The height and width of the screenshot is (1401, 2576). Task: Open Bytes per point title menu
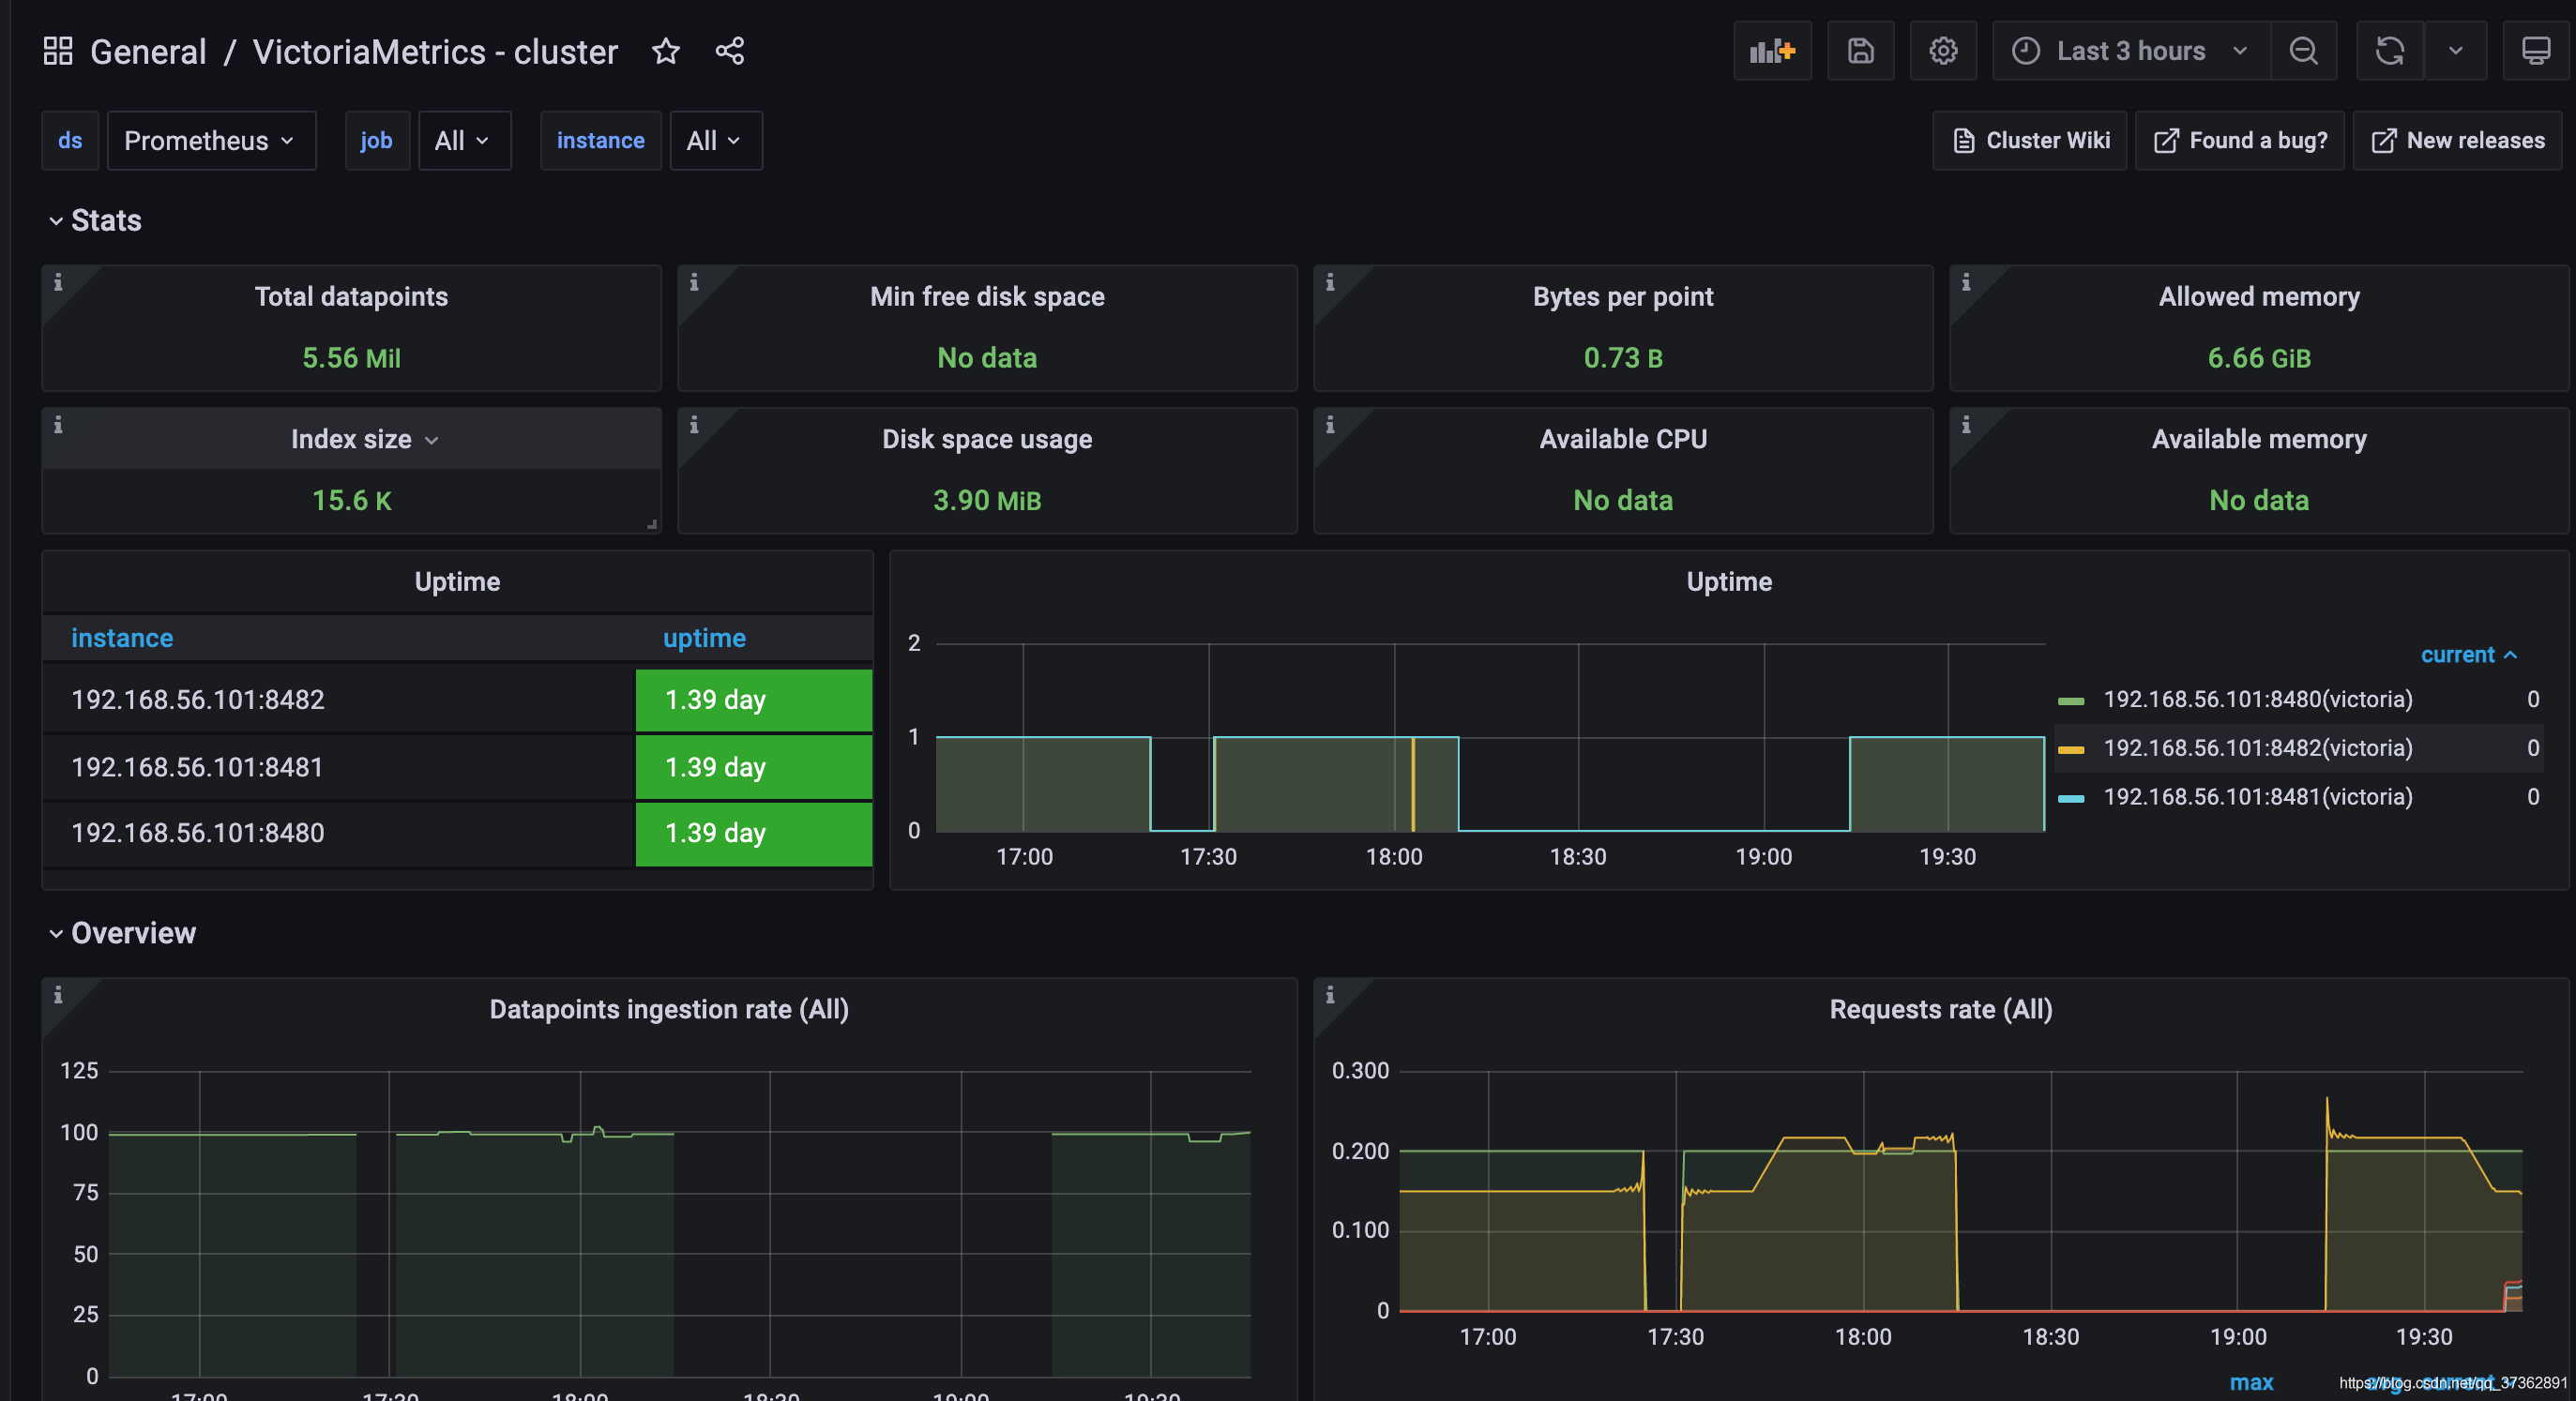[x=1623, y=296]
